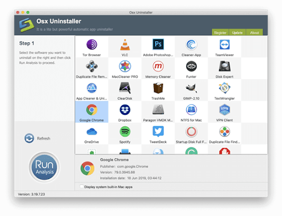This screenshot has width=282, height=216.
Task: Select the TrashMe app icon
Action: [158, 88]
